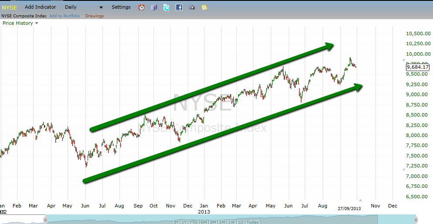
Task: Open the Daily interval dropdown
Action: [84, 7]
